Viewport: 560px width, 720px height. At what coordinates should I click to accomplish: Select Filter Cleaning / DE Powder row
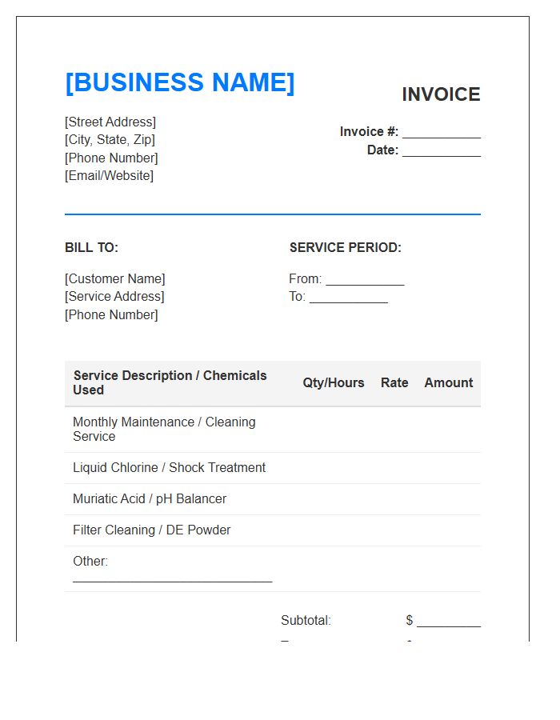[x=273, y=530]
